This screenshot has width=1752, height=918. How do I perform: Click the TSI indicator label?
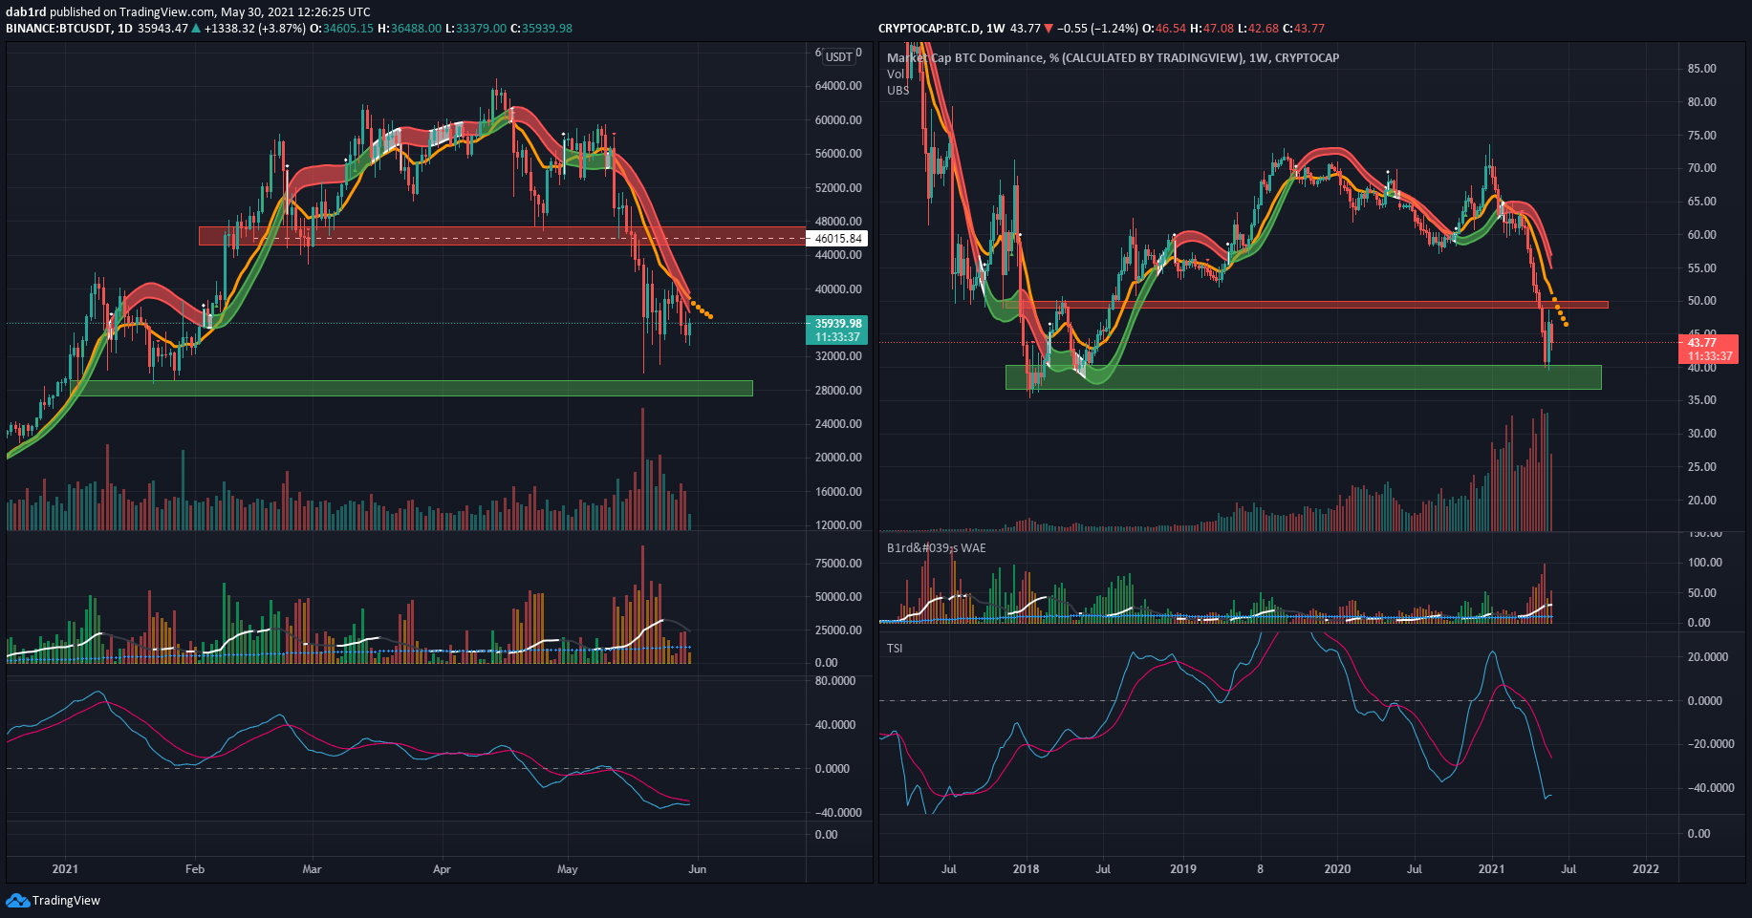click(895, 649)
